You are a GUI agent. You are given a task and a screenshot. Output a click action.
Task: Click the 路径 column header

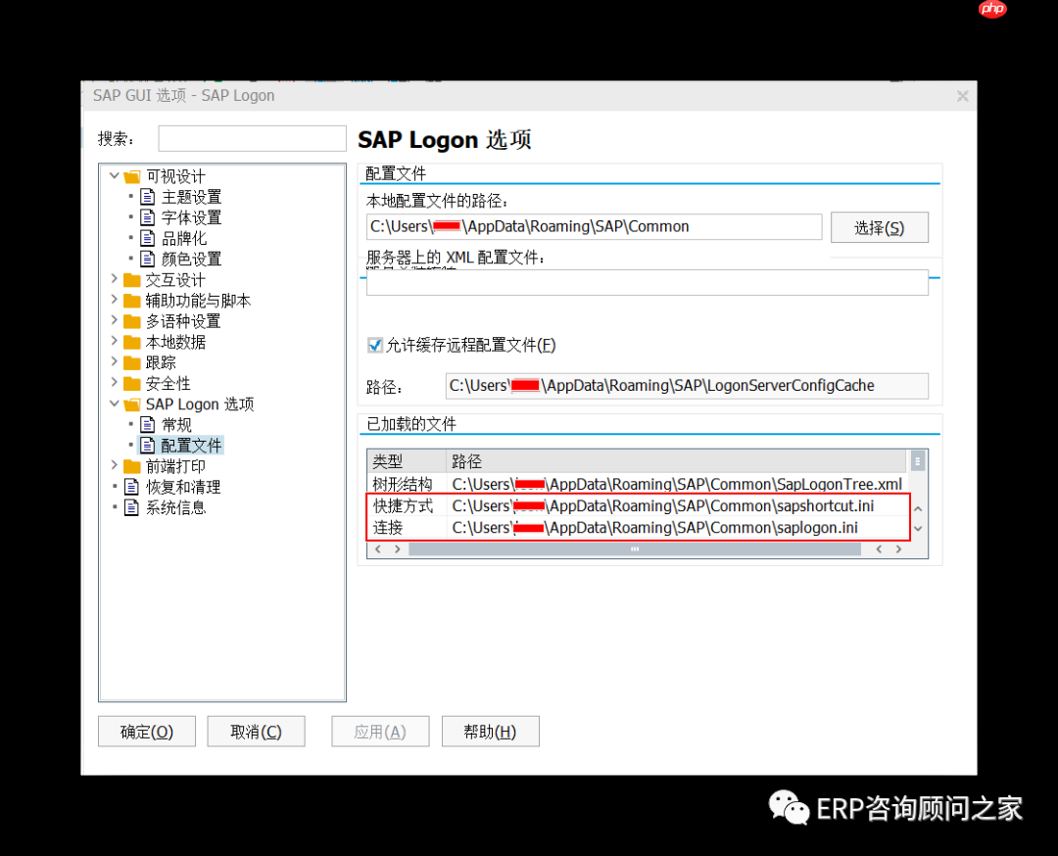(x=676, y=461)
